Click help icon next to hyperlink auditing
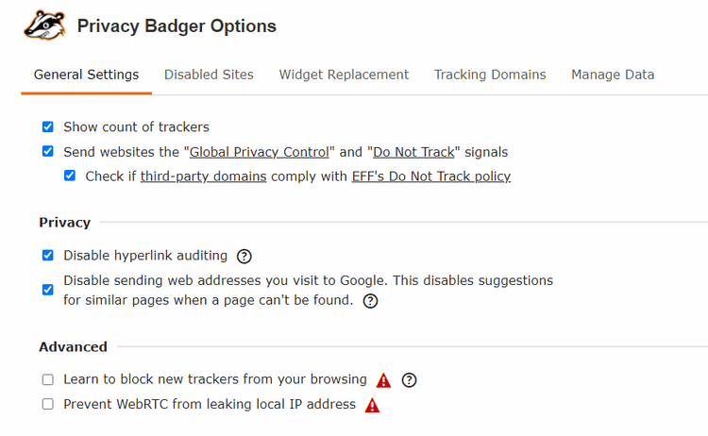Screen dimensions: 708x436 (x=244, y=256)
